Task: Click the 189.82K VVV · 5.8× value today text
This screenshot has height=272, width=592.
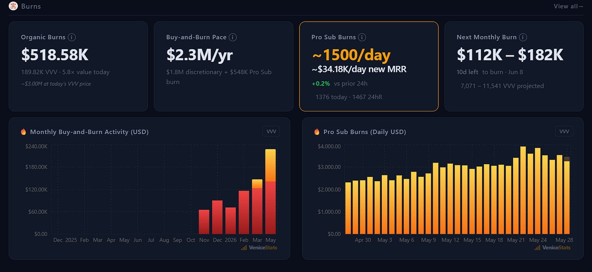Action: pyautogui.click(x=65, y=72)
